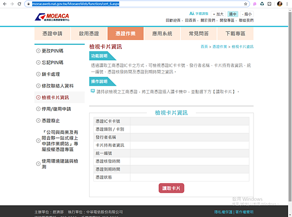Open 聯絡我們 link in header
Image resolution: width=292 pixels, height=217 pixels.
(246, 20)
